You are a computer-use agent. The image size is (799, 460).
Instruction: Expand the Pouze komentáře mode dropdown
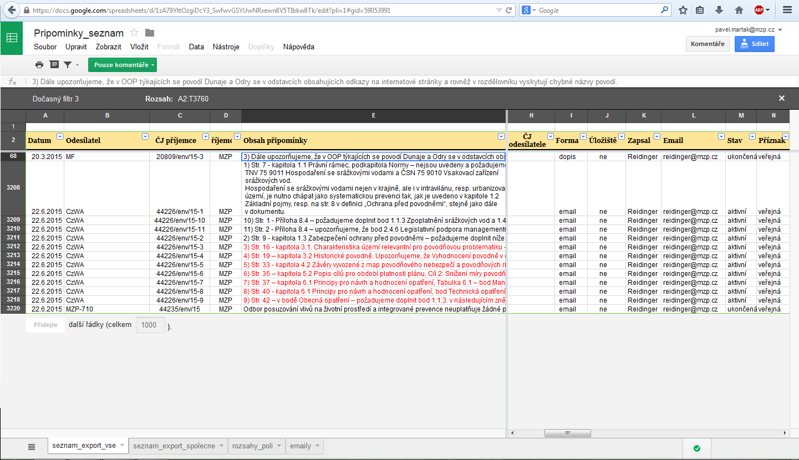coord(122,65)
